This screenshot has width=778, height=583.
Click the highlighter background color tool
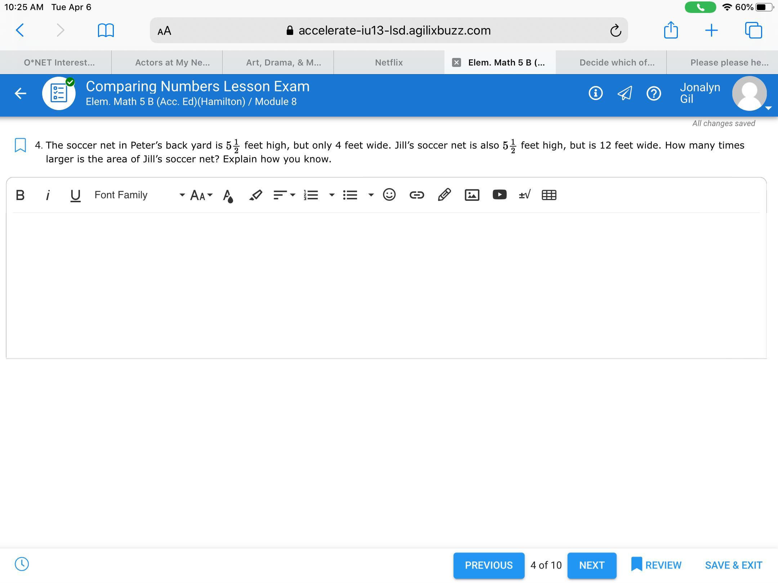(255, 195)
